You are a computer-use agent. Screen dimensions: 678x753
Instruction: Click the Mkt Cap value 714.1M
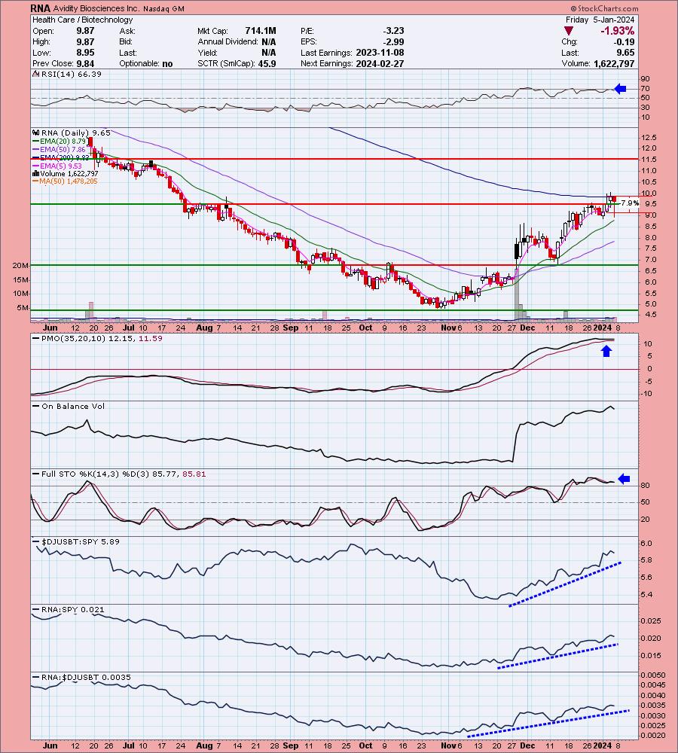(261, 31)
